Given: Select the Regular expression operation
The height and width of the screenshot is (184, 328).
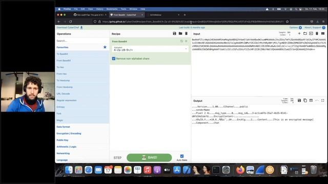Looking at the screenshot, I should coord(82,100).
